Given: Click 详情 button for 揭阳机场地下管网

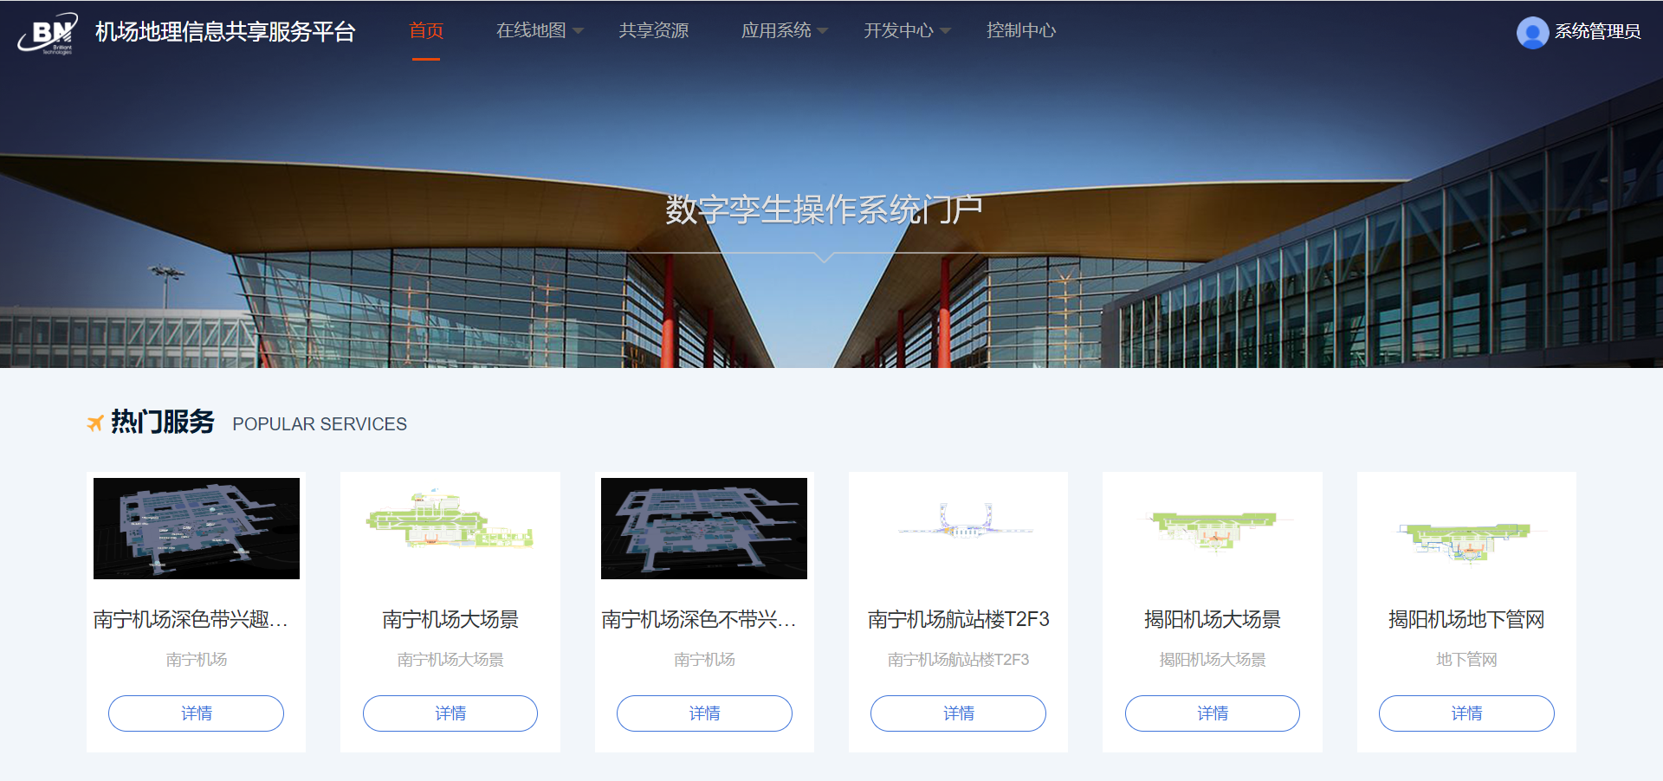Looking at the screenshot, I should 1466,713.
